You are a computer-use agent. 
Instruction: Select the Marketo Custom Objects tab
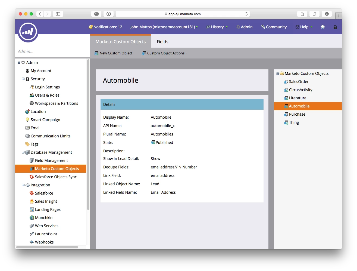click(121, 42)
